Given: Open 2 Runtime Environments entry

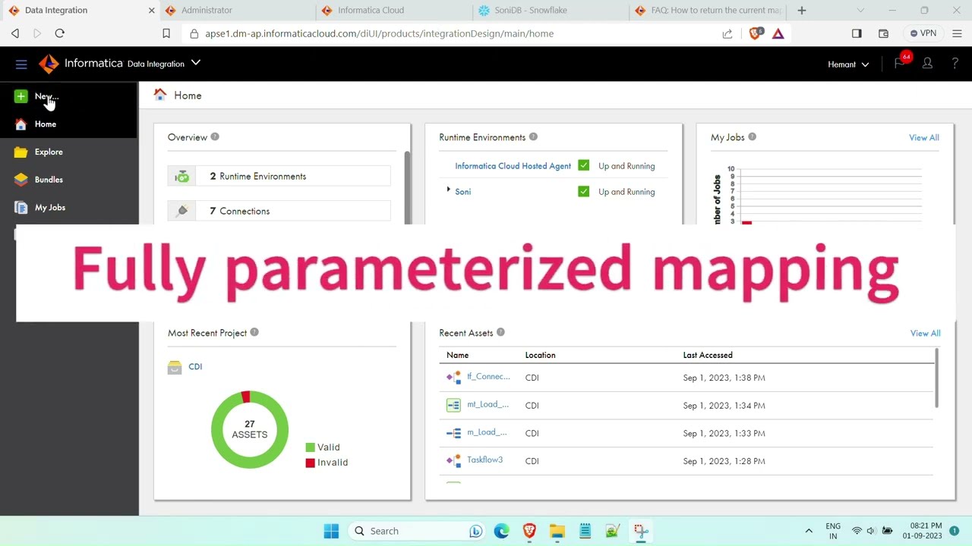Looking at the screenshot, I should (279, 176).
